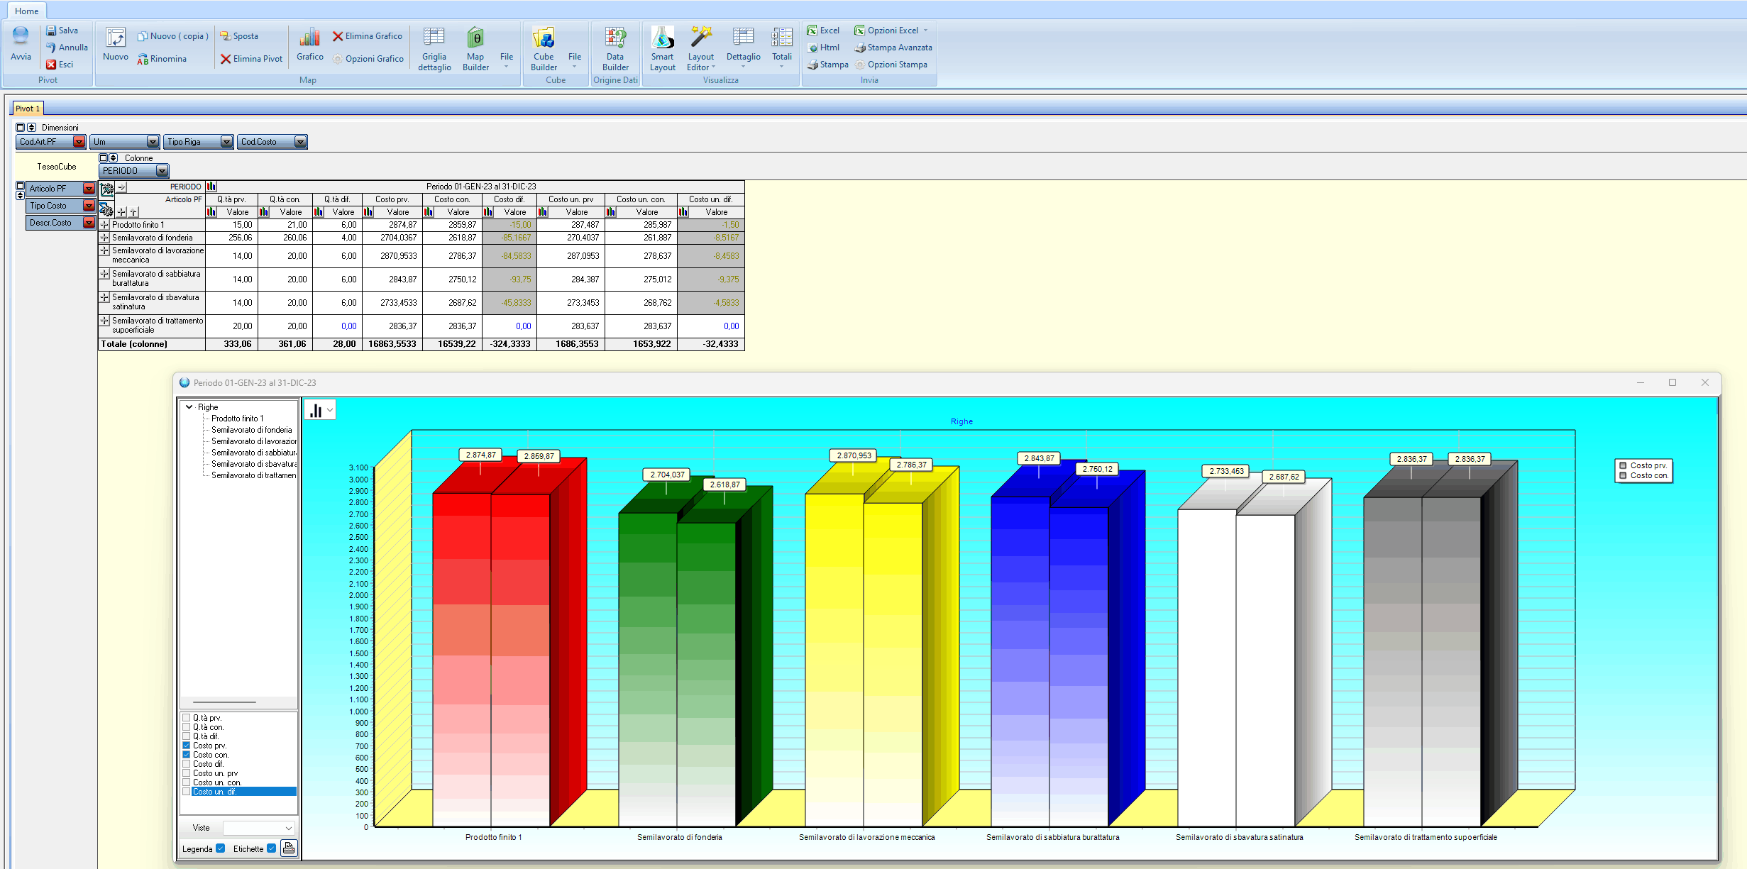Delete pivot with Elimina Pivot
Image resolution: width=1747 pixels, height=869 pixels.
coord(251,59)
